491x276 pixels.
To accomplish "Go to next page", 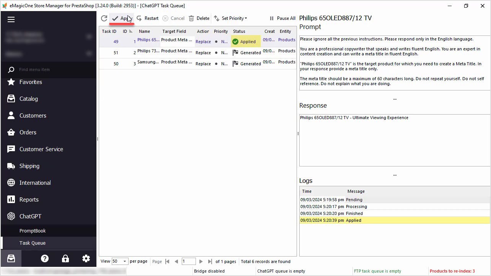I will [x=201, y=261].
